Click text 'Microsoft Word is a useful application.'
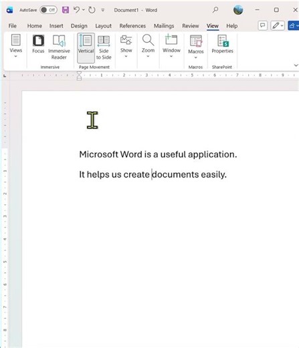Screen dimensions: 299x348 click(158, 155)
